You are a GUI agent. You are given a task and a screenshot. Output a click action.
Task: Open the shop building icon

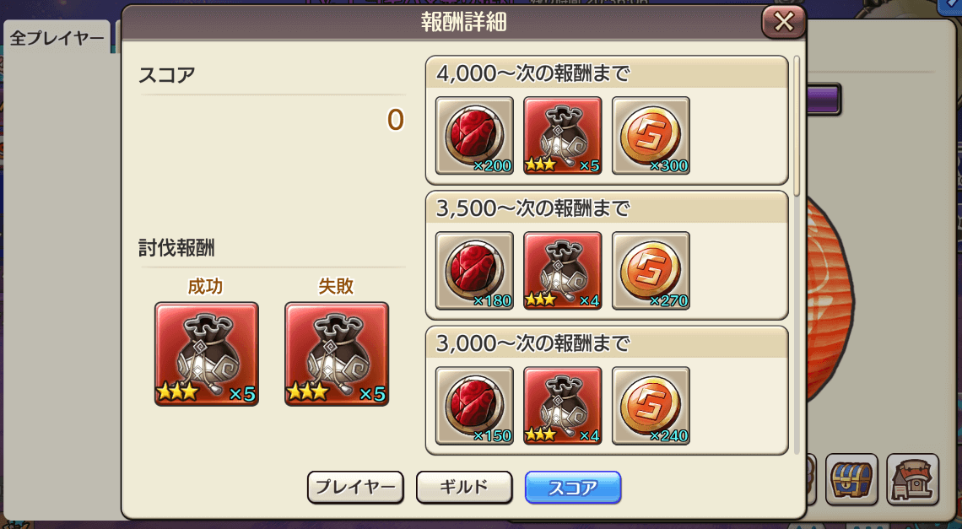(x=913, y=479)
